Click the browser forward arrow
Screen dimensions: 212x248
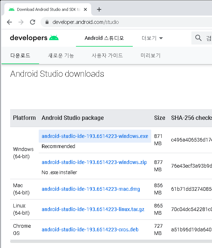(21, 22)
